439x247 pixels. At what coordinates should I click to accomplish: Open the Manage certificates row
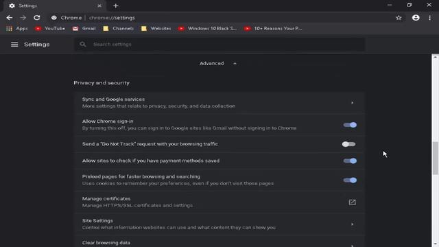coord(219,202)
